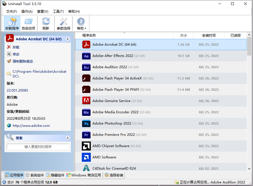The width and height of the screenshot is (253, 186).
Task: Click the Adobe Photoshop 2022 program icon
Action: pos(86,123)
